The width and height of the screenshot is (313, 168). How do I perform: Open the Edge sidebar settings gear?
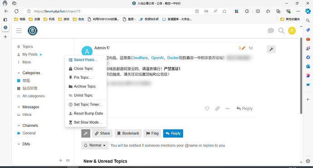click(x=308, y=161)
